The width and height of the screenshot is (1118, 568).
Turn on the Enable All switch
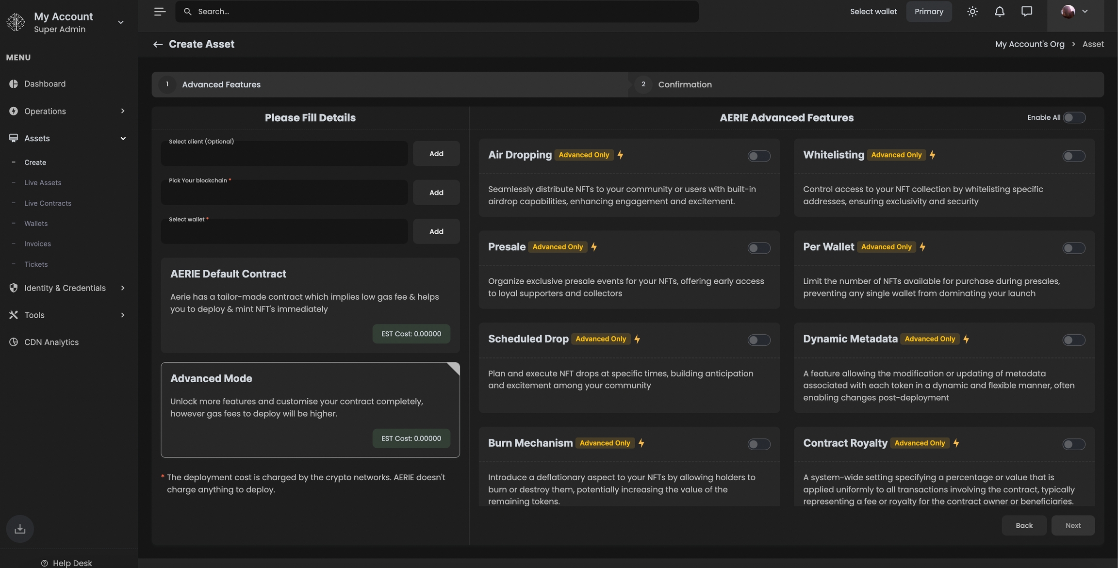click(1073, 118)
